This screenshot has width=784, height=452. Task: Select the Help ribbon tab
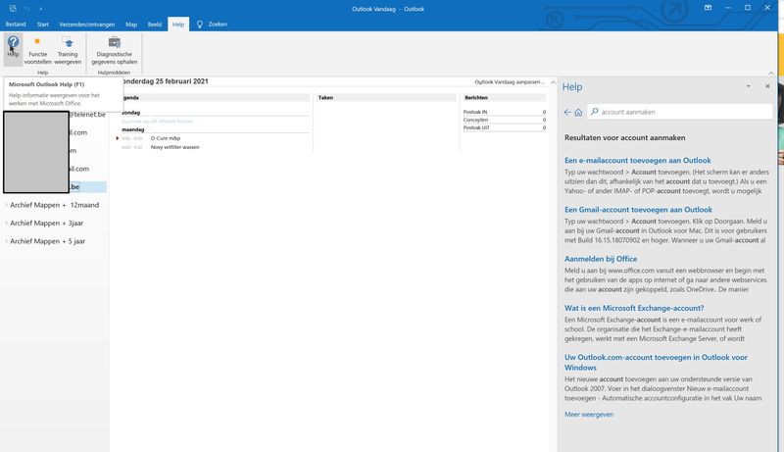pyautogui.click(x=178, y=24)
